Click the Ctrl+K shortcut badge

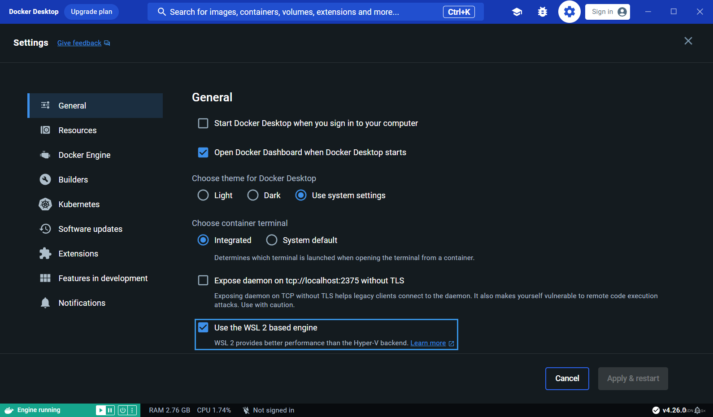click(x=459, y=12)
